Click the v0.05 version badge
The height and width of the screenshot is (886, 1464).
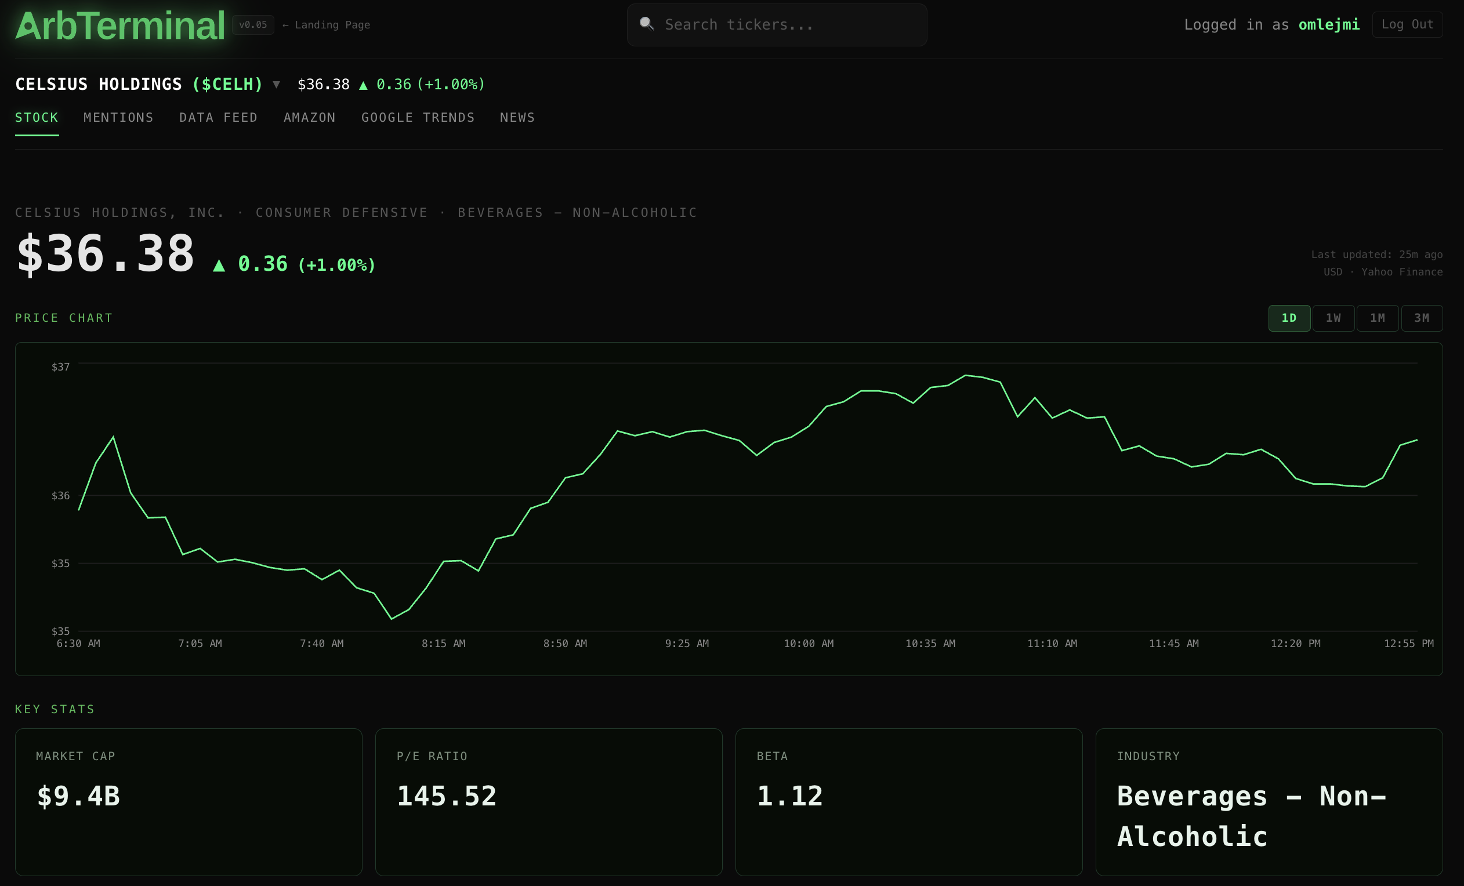[252, 25]
